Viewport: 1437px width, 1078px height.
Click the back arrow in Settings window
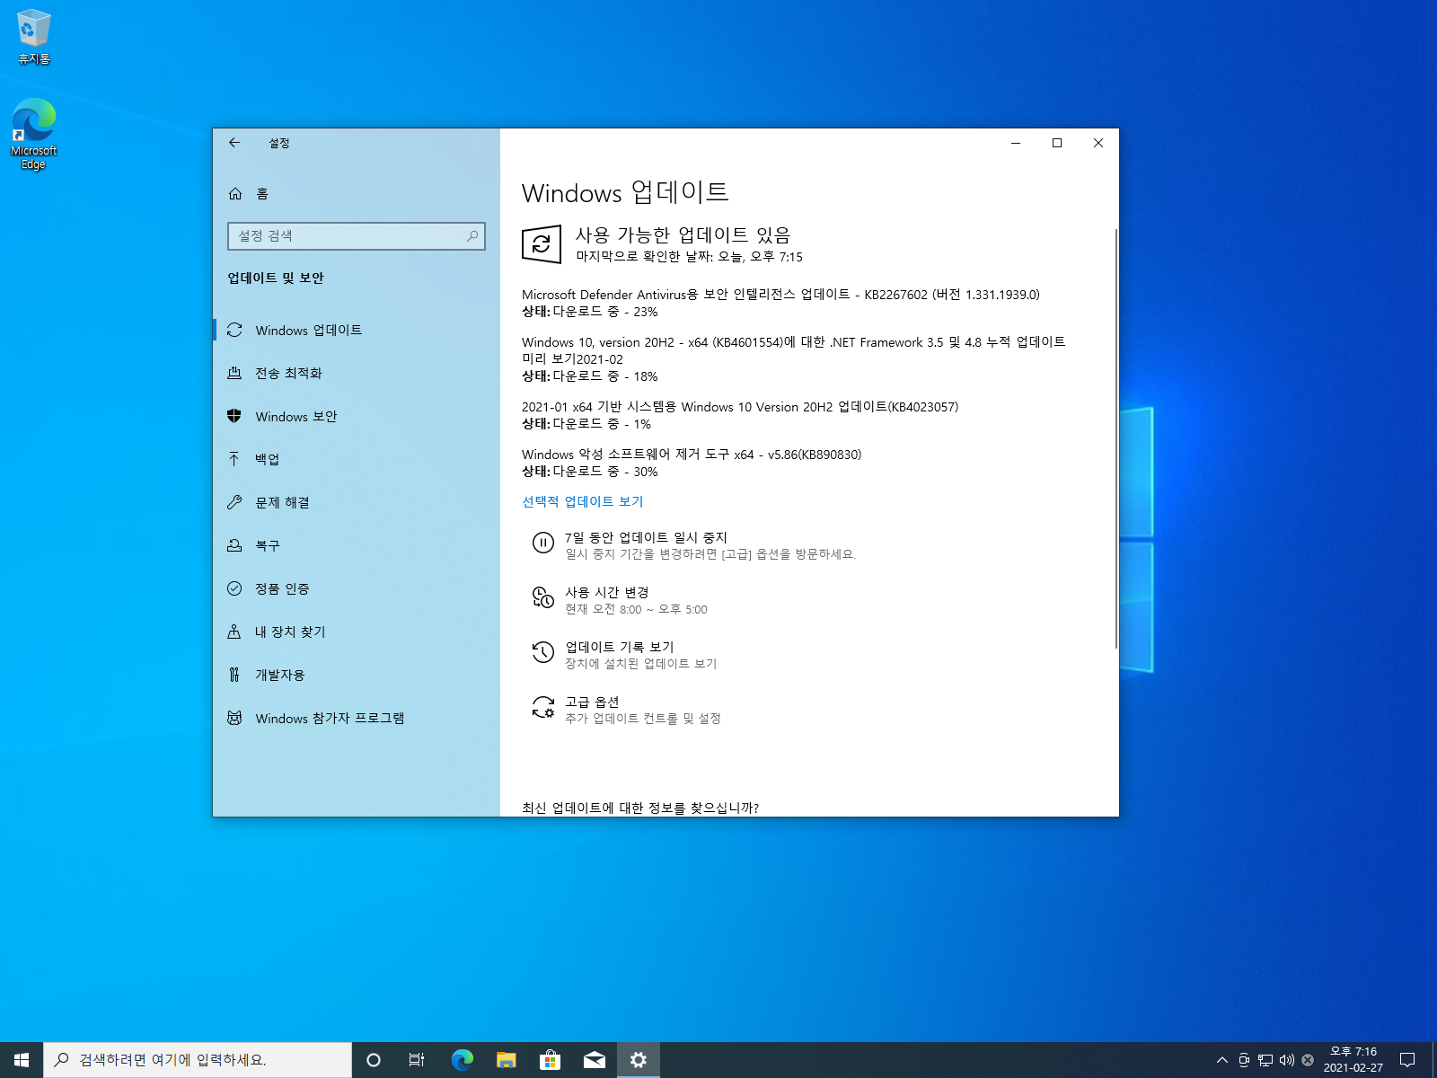point(234,143)
